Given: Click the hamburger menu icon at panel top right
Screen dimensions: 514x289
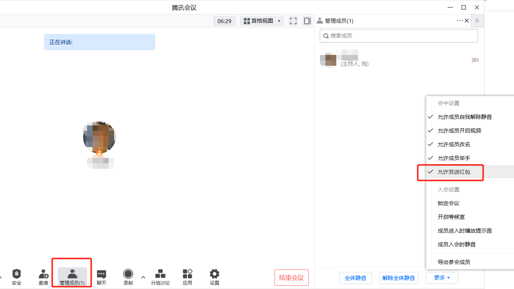Looking at the screenshot, I should click(477, 21).
